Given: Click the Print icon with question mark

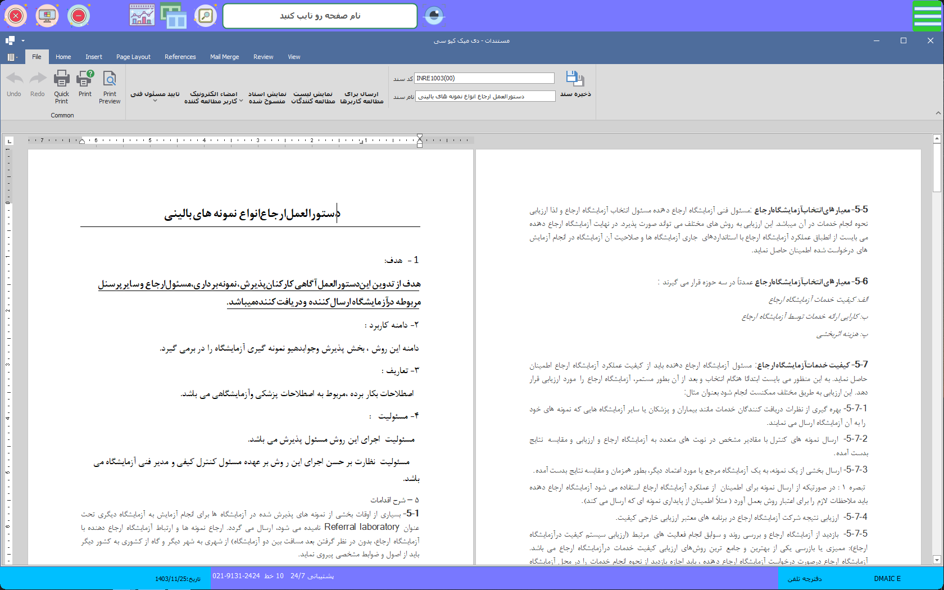Looking at the screenshot, I should [85, 79].
